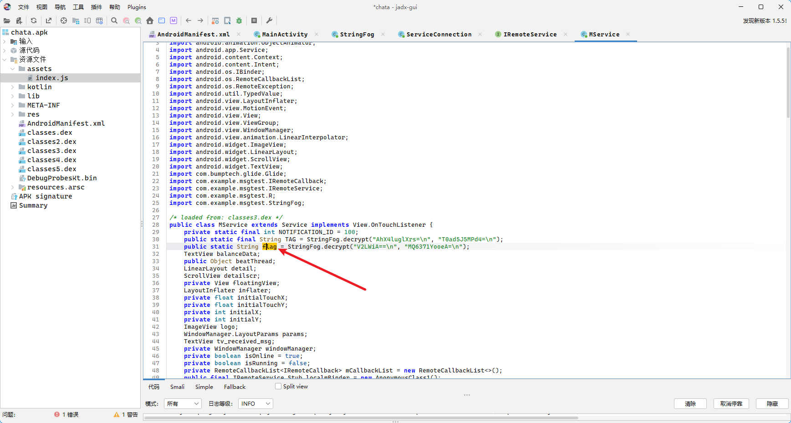Close the IRemoteService tab
The height and width of the screenshot is (423, 791).
click(x=566, y=34)
